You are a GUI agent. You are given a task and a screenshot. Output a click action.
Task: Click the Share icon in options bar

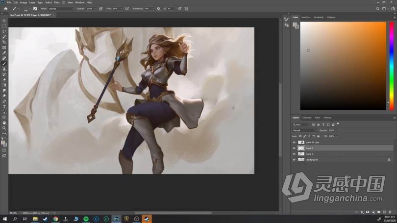tap(393, 9)
